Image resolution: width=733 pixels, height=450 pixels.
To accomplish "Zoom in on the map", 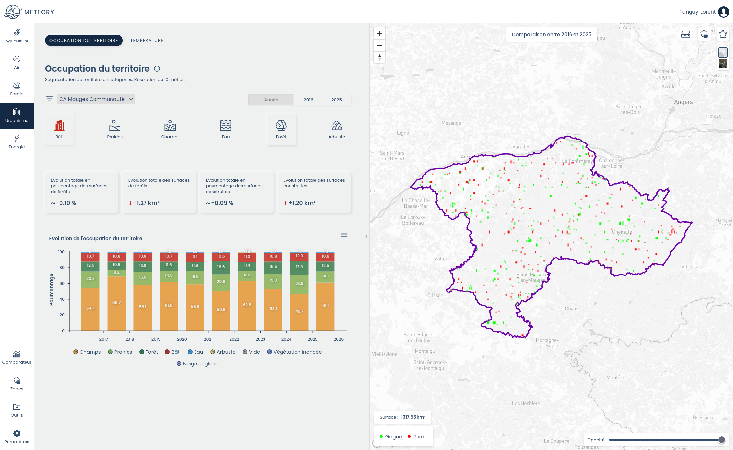I will tap(379, 33).
